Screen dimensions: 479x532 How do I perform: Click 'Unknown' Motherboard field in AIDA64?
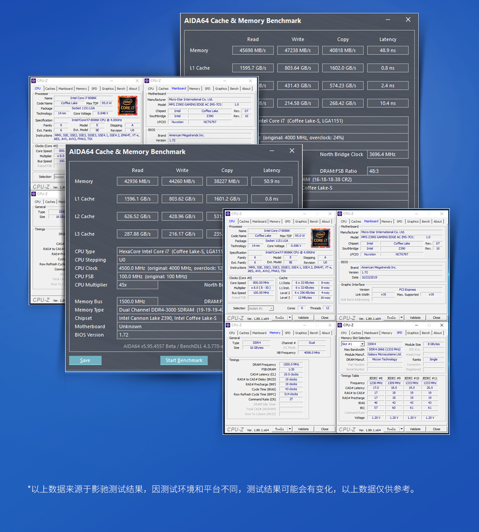(x=170, y=327)
